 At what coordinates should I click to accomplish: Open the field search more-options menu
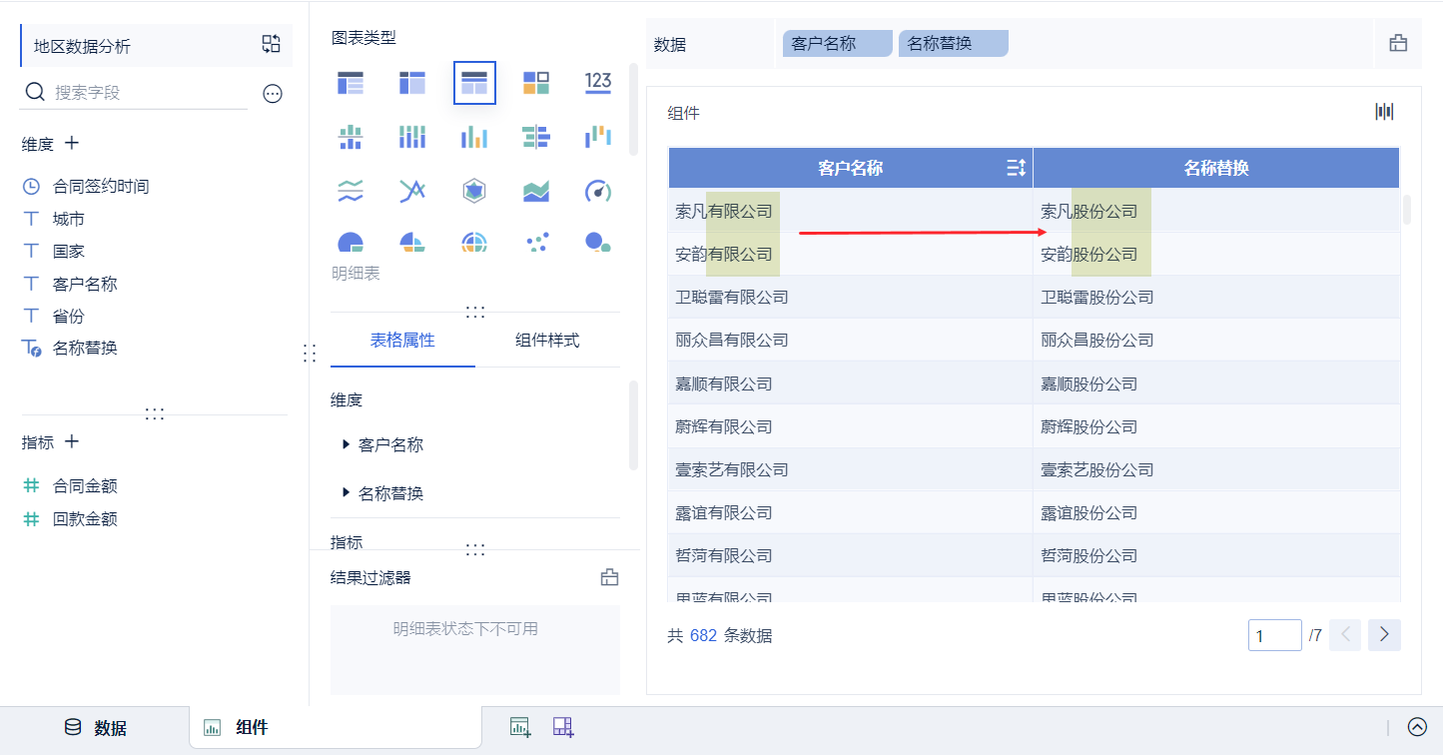click(x=273, y=94)
